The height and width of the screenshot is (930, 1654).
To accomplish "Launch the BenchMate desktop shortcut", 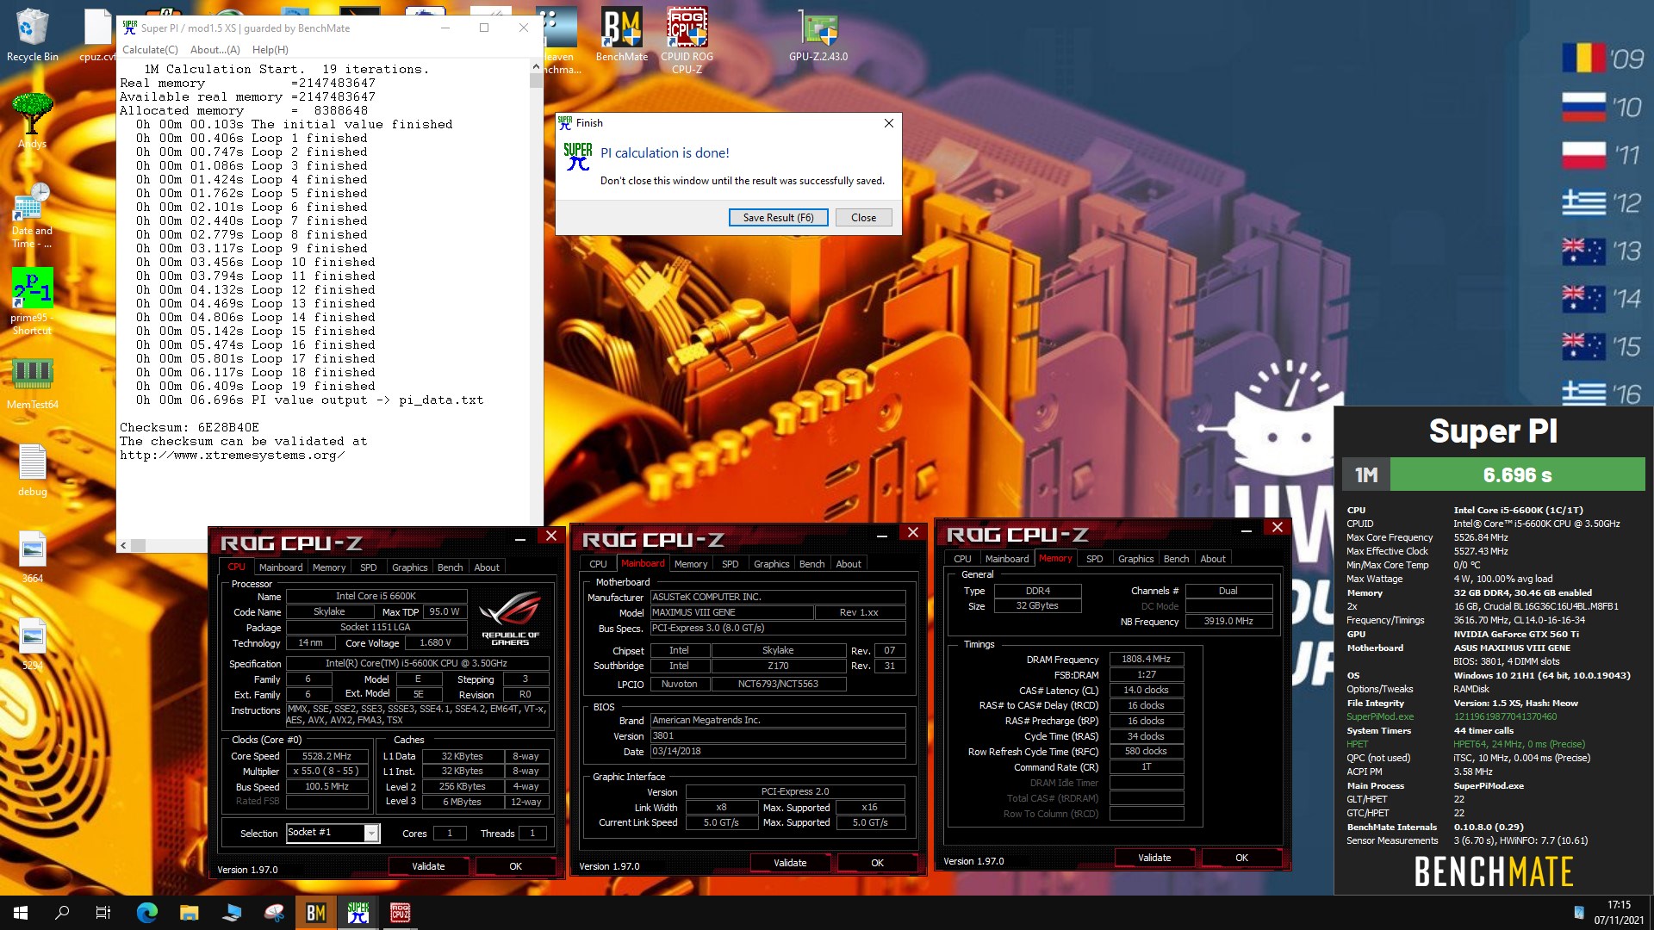I will pos(622,34).
